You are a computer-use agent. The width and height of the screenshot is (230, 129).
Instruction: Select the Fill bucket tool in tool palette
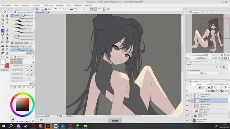[3, 46]
